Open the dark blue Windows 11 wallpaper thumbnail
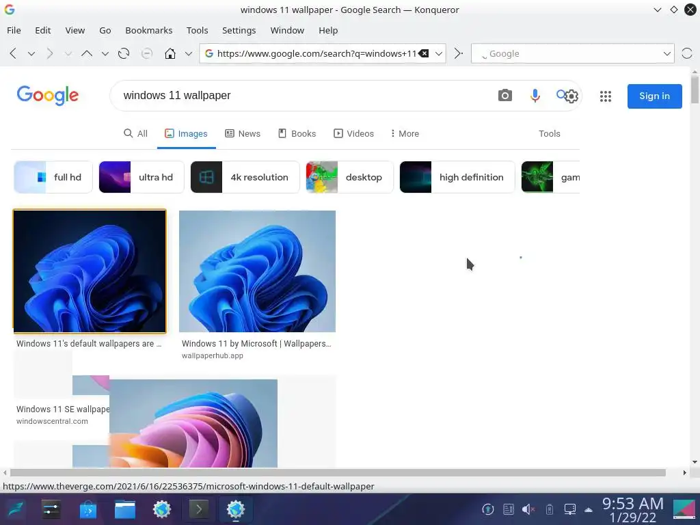Image resolution: width=700 pixels, height=525 pixels. (x=90, y=271)
